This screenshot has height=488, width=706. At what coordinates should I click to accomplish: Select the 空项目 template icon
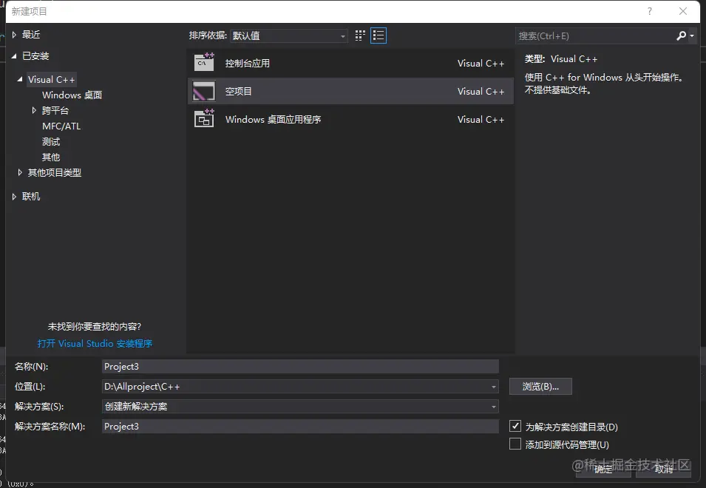[x=204, y=90]
